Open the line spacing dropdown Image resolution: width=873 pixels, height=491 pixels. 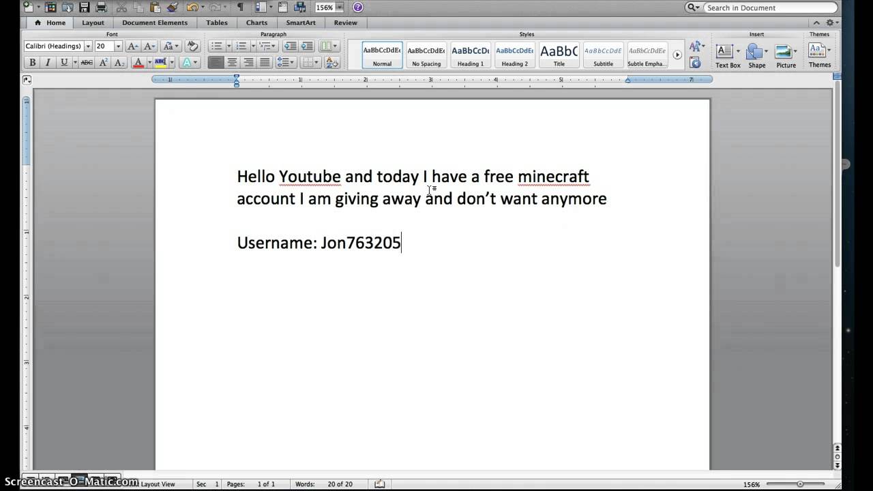tap(286, 62)
